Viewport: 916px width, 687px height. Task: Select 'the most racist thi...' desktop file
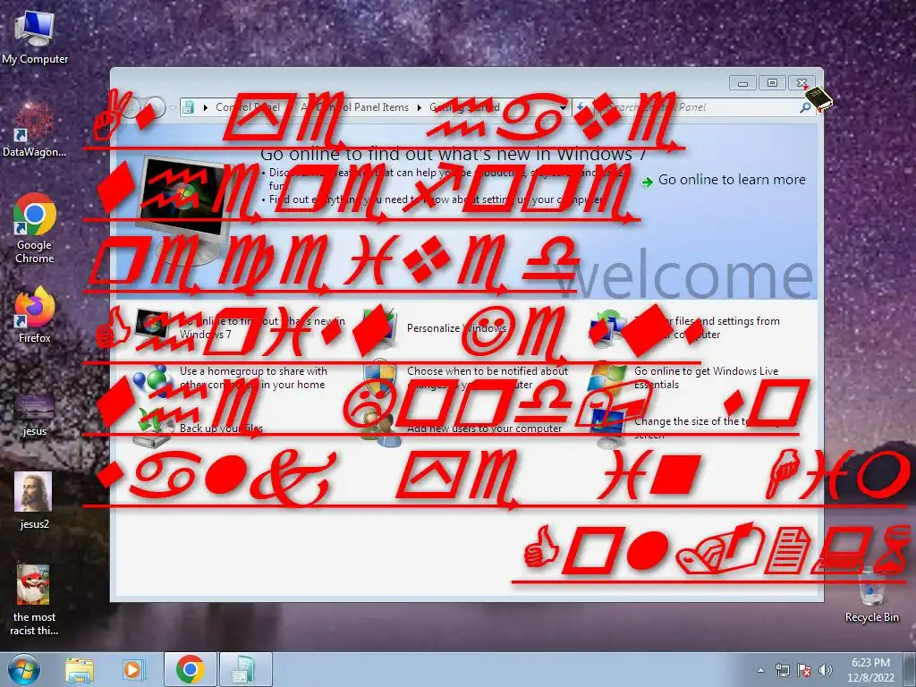tap(34, 600)
